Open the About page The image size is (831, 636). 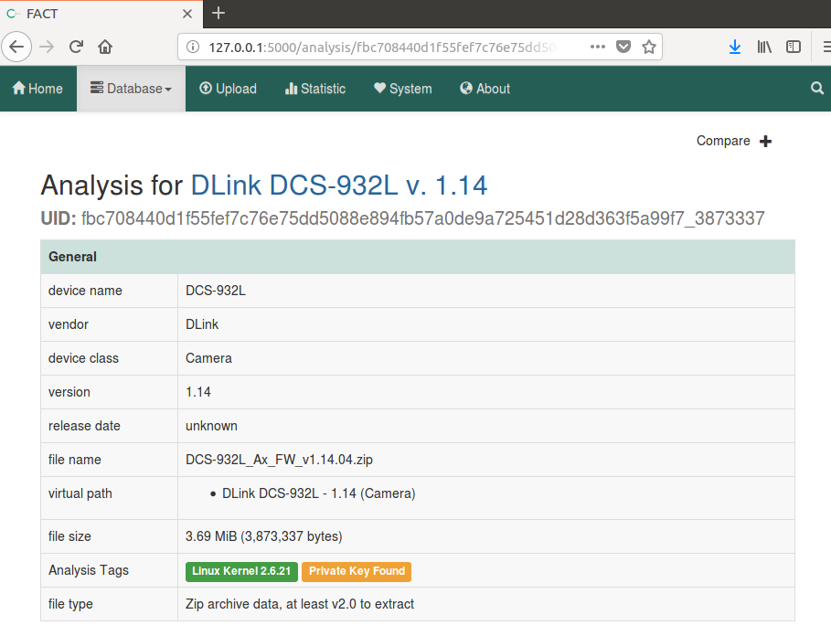coord(485,89)
